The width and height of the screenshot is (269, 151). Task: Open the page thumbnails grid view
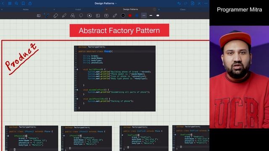[x=10, y=3]
